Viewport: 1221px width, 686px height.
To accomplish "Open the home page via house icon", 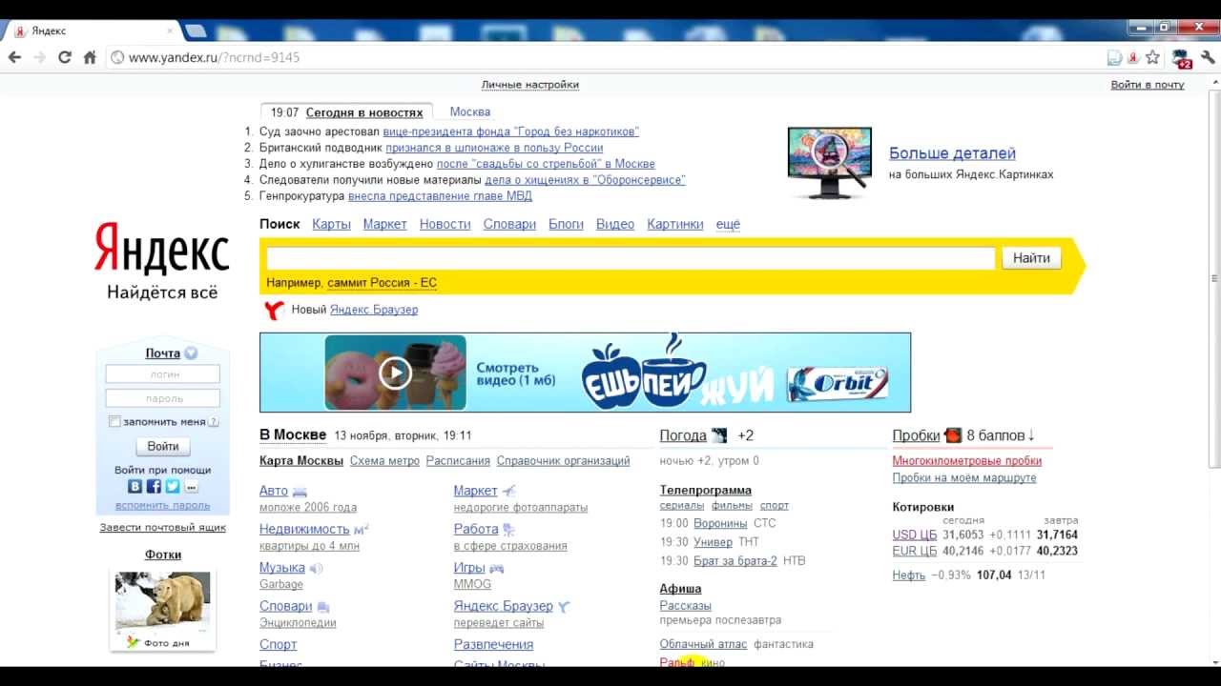I will 90,57.
